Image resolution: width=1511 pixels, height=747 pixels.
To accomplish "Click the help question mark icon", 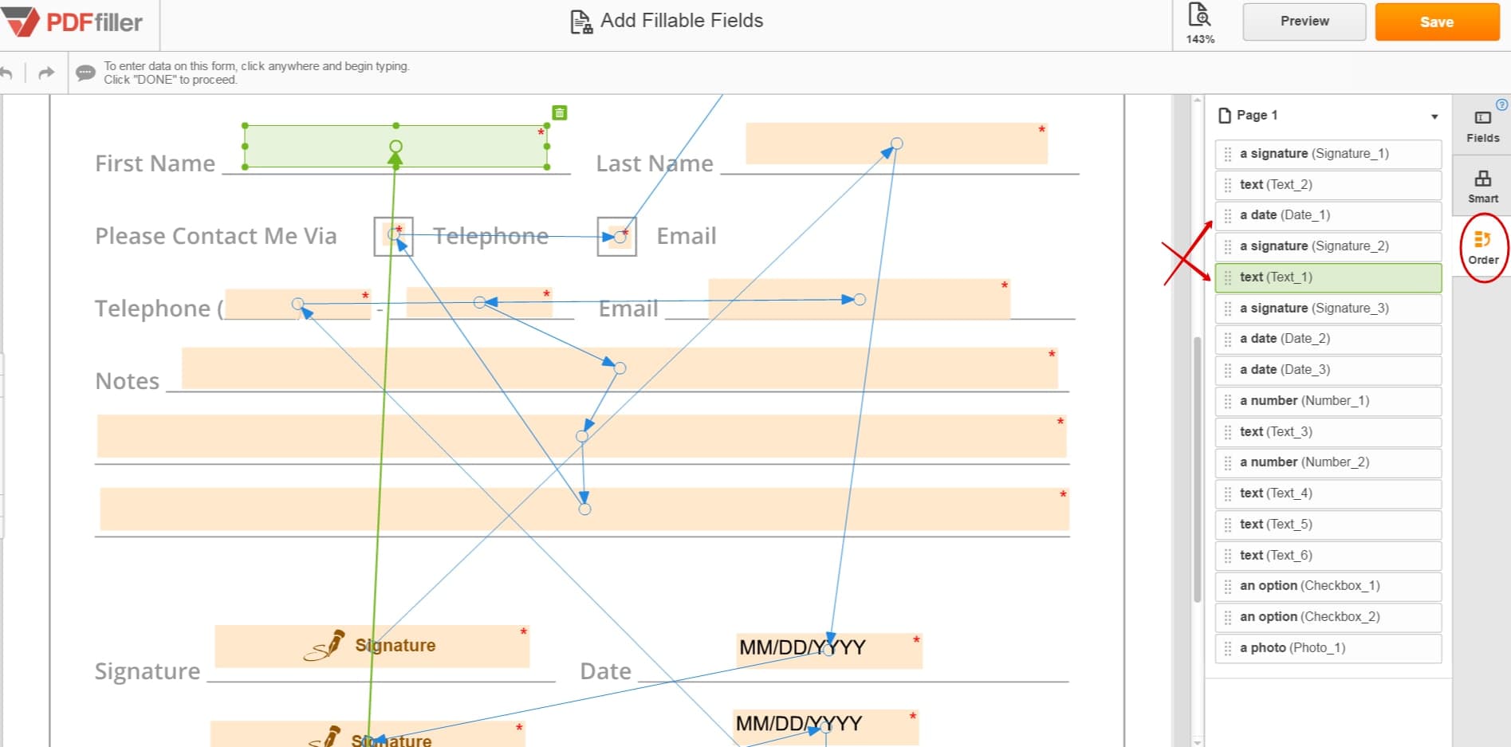I will click(1502, 104).
